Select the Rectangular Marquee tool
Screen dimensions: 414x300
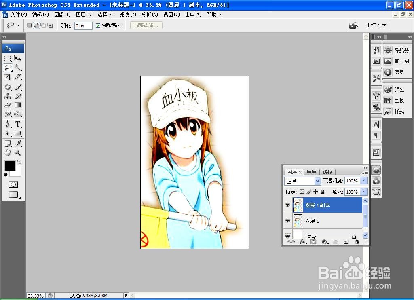tap(8, 58)
